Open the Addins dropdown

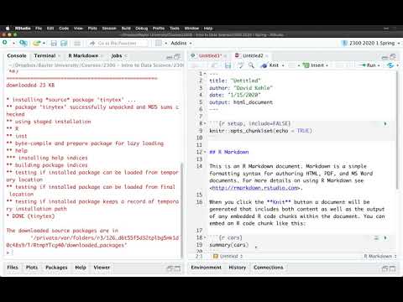(x=181, y=43)
